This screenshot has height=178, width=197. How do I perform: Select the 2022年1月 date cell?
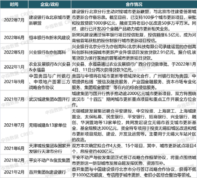tap(14, 67)
